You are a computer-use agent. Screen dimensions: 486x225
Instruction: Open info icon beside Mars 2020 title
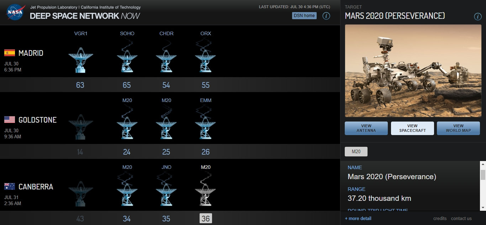(x=478, y=17)
